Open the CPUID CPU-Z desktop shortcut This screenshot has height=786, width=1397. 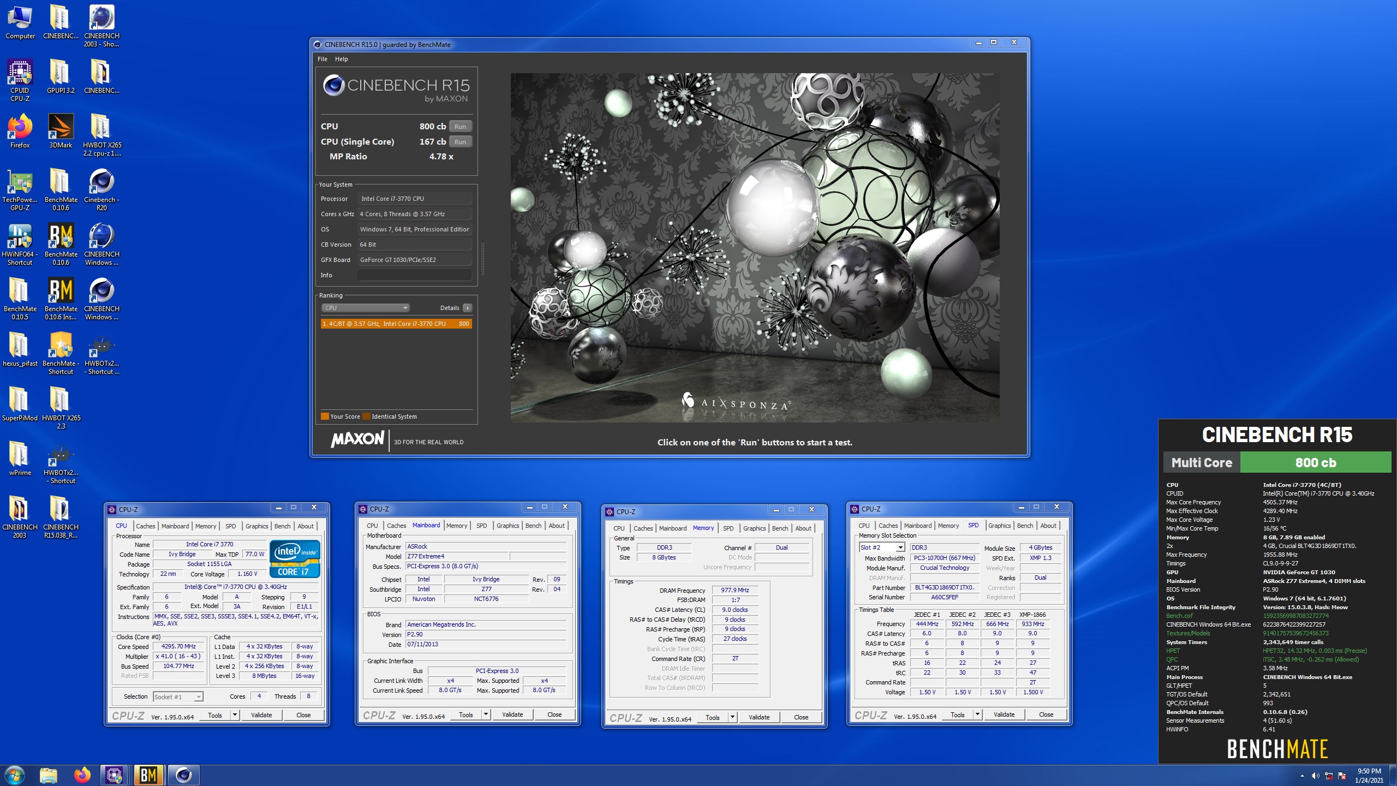(20, 80)
